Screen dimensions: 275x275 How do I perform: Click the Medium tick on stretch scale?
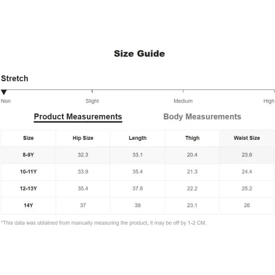[183, 91]
